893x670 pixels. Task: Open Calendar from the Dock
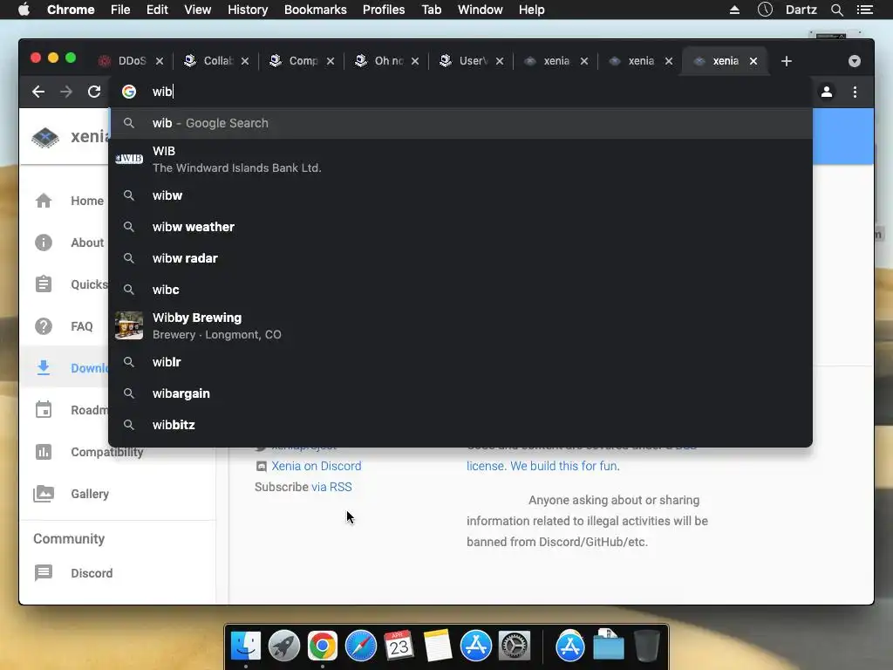[399, 646]
